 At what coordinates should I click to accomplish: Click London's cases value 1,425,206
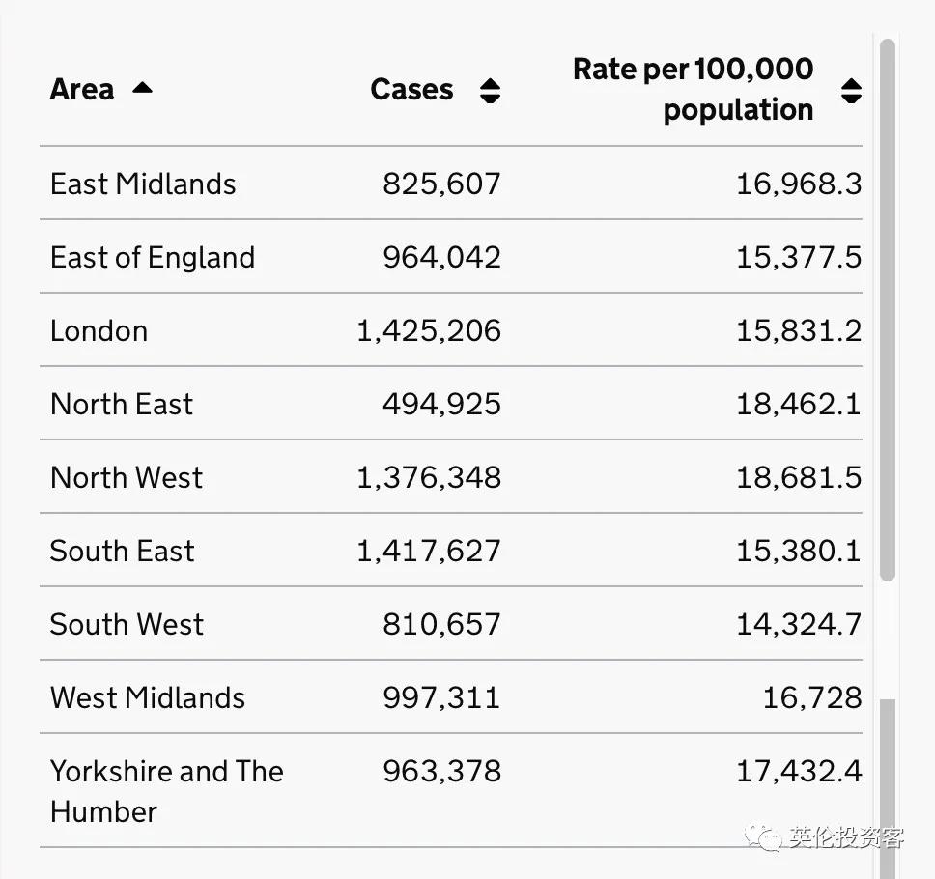429,330
